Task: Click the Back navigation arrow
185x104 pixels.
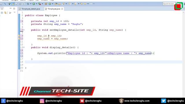Action: click(x=85, y=4)
